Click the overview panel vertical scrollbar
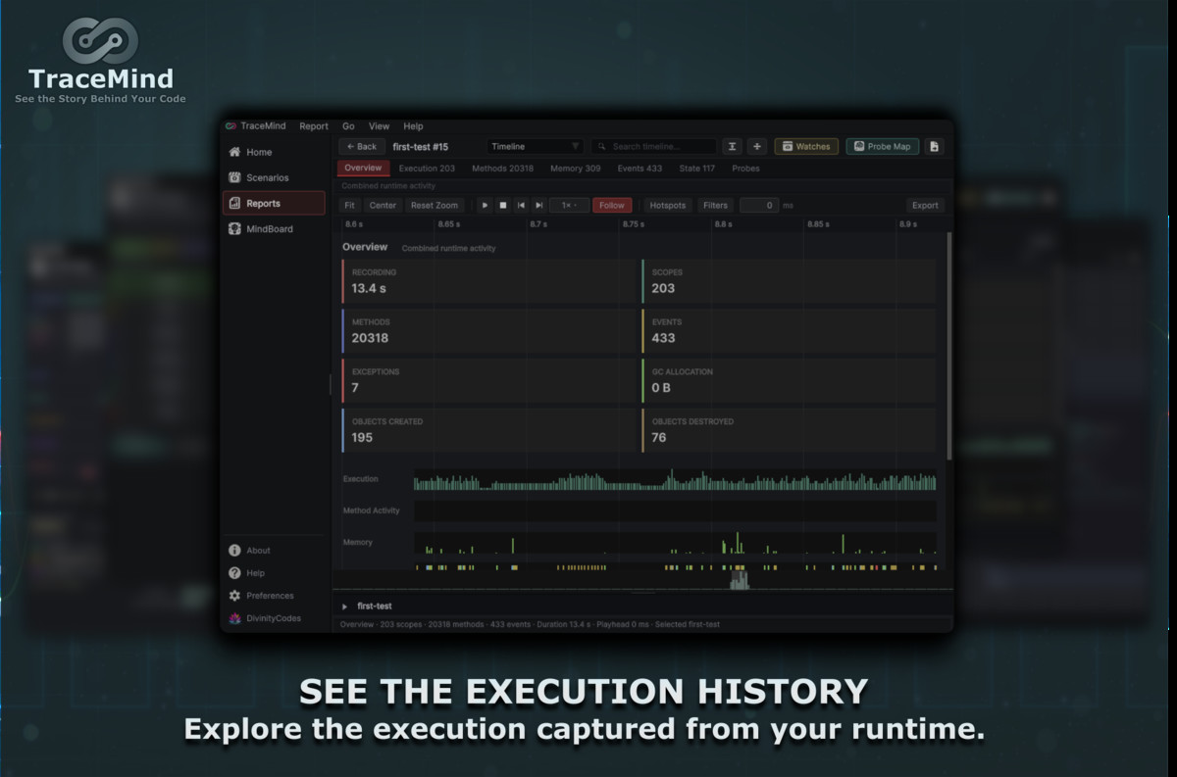This screenshot has height=777, width=1177. click(x=948, y=345)
